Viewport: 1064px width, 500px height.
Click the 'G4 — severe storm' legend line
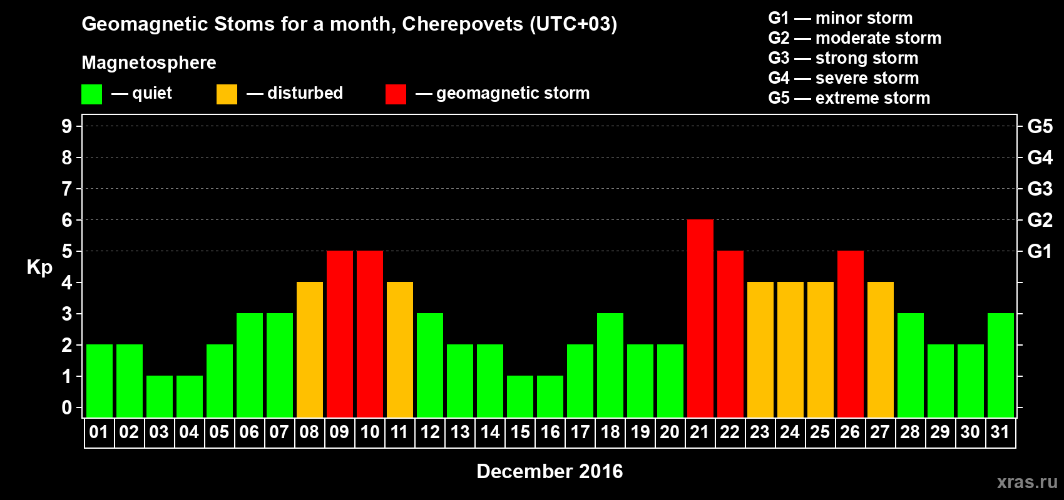pos(844,78)
